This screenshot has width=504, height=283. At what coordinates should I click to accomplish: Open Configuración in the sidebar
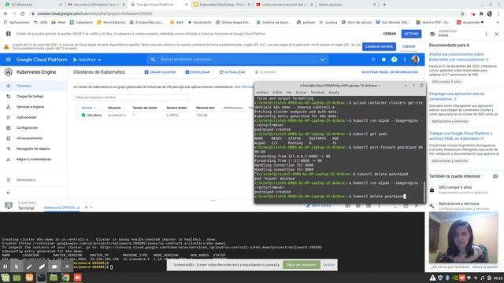[33, 127]
